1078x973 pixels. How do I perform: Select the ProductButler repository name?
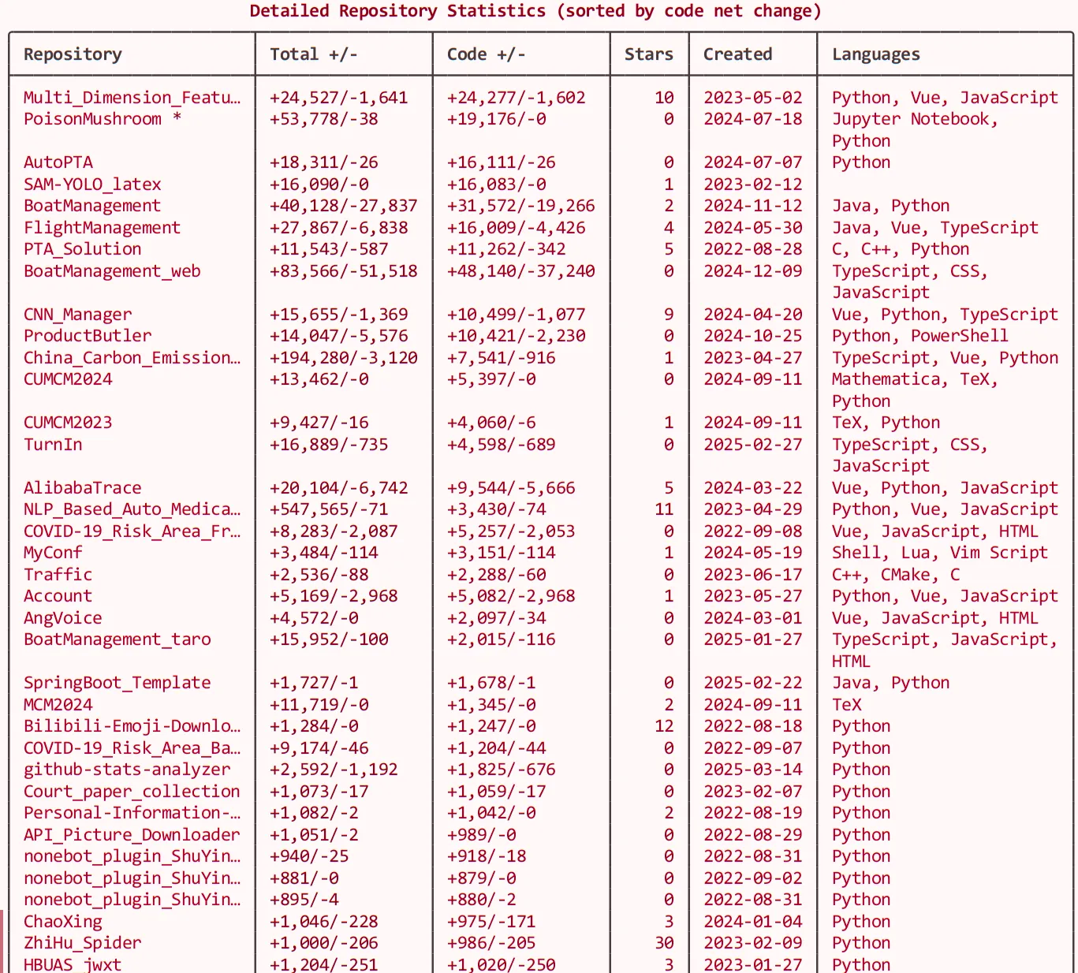(88, 336)
